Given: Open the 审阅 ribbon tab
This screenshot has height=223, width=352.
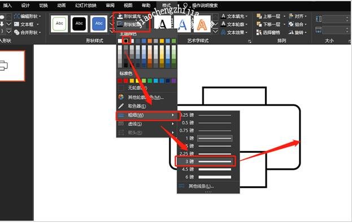Looking at the screenshot, I should tap(110, 6).
